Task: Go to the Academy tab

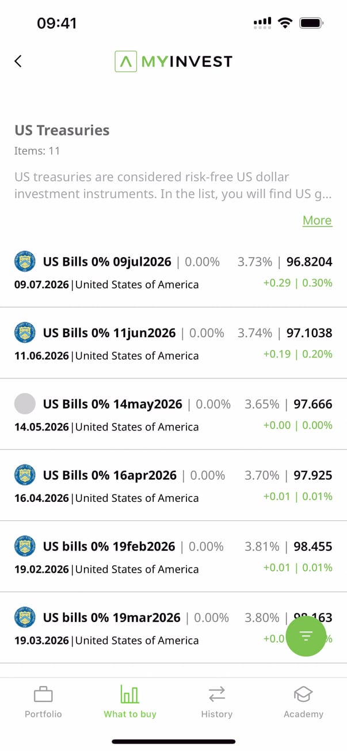Action: tap(303, 702)
